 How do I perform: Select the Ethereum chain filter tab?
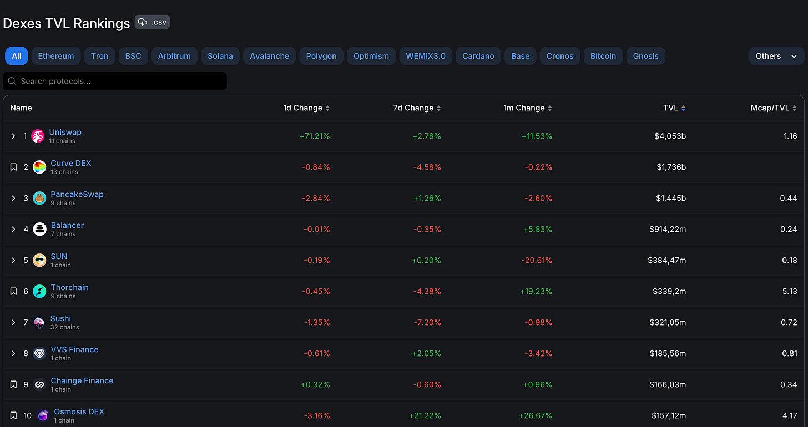[x=56, y=56]
